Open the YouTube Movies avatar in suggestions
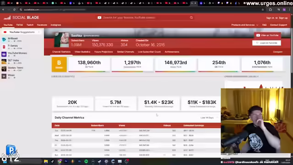Image resolution: width=293 pixels, height=165 pixels. (x=4, y=54)
